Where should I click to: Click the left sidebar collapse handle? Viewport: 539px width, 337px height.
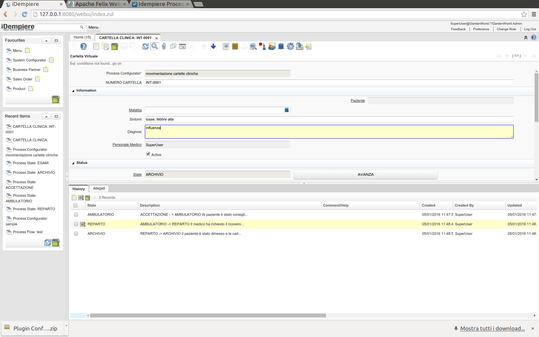[x=67, y=176]
